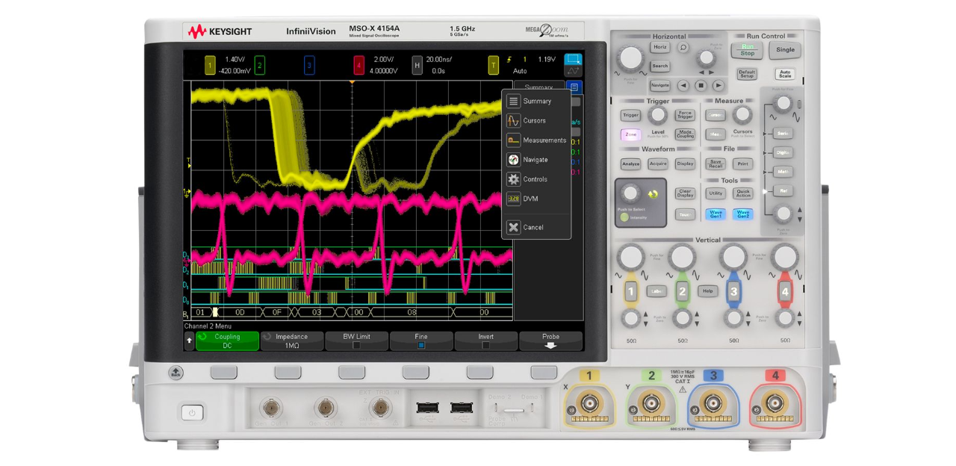Image resolution: width=956 pixels, height=466 pixels.
Task: Open Cursors from the on-screen menu icon
Action: pyautogui.click(x=513, y=120)
